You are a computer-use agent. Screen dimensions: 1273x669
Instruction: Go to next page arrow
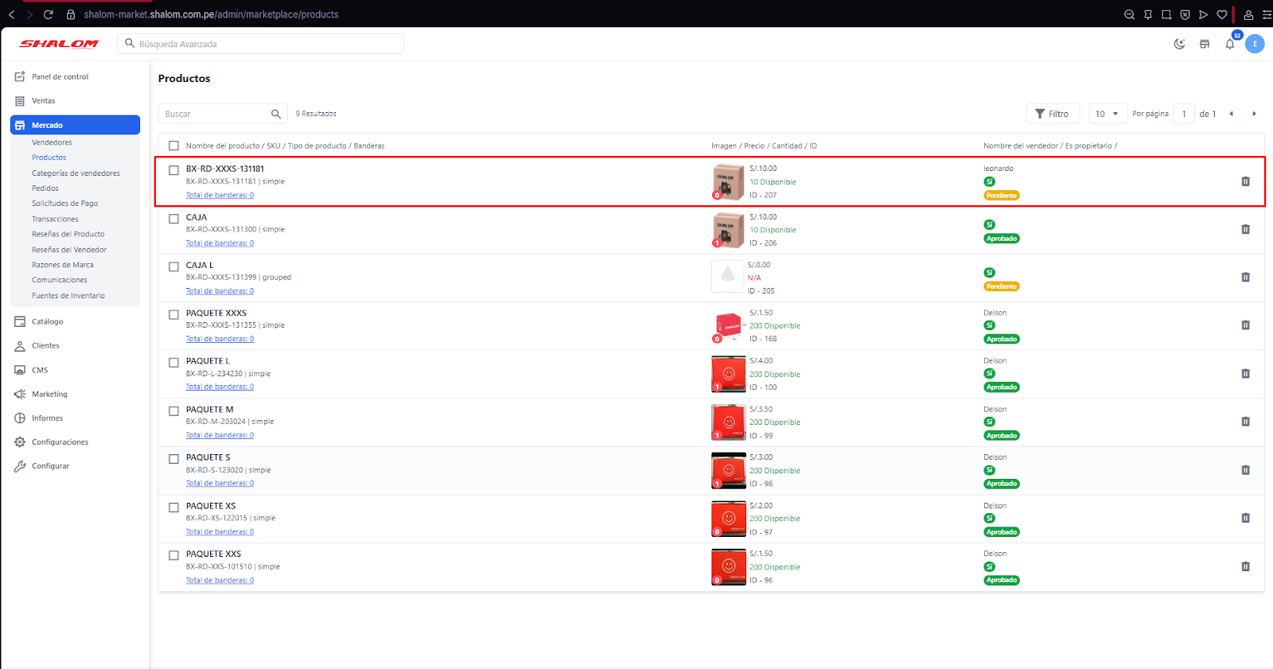pos(1254,114)
